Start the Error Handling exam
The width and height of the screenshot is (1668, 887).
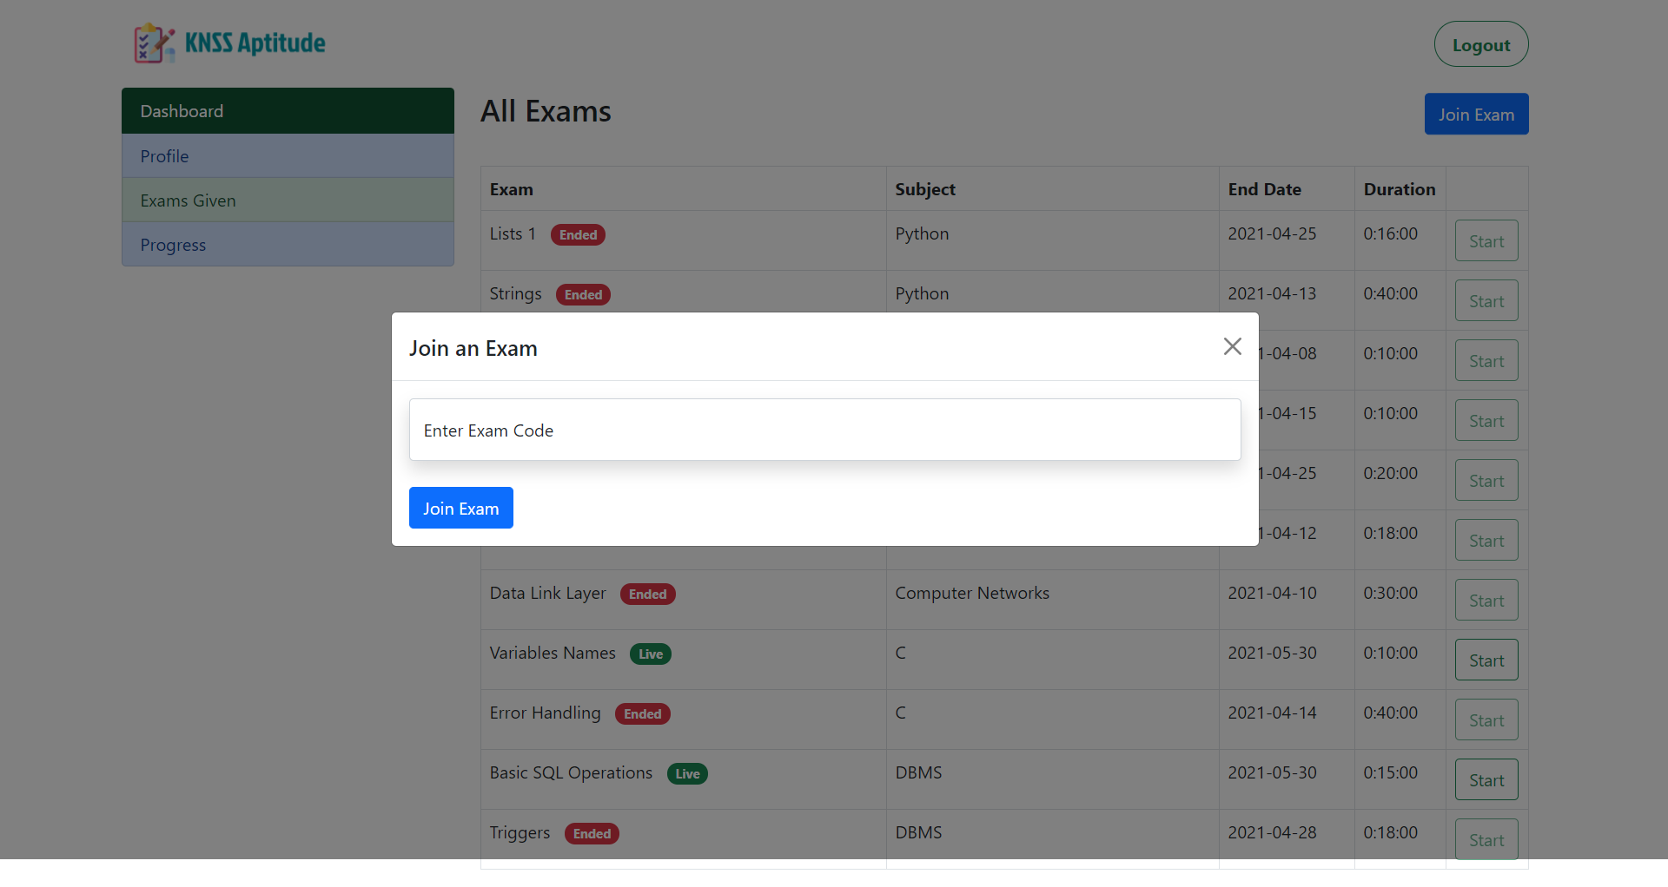tap(1486, 720)
